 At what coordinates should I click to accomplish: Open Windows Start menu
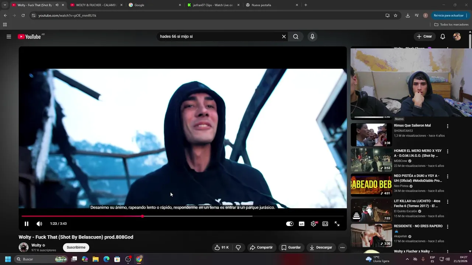8,259
